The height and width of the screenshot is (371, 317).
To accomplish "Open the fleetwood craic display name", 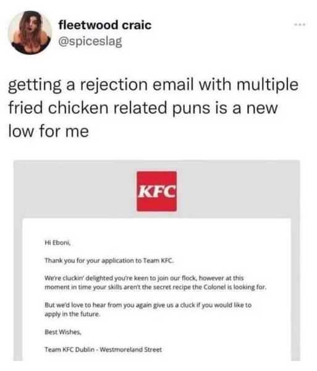I will (x=104, y=25).
